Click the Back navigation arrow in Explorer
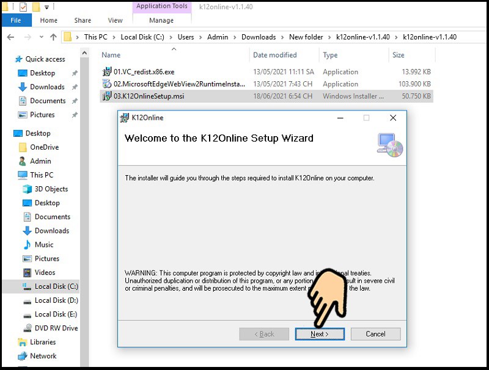The height and width of the screenshot is (370, 489). [x=10, y=37]
